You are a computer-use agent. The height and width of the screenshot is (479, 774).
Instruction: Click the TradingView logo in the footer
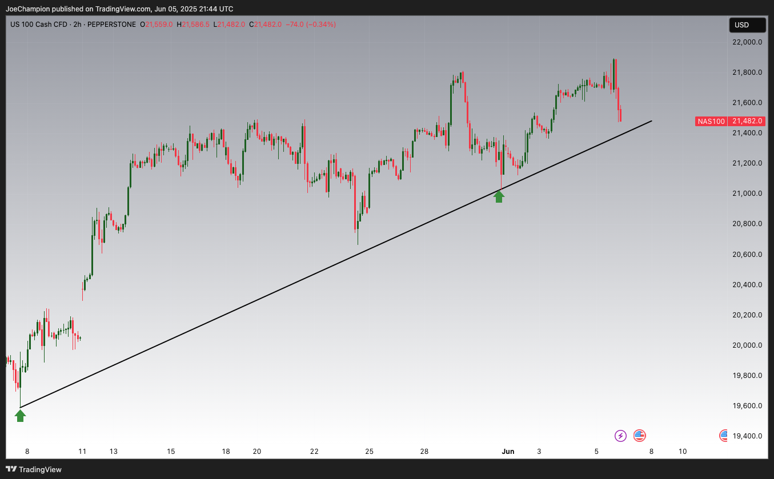(x=34, y=469)
